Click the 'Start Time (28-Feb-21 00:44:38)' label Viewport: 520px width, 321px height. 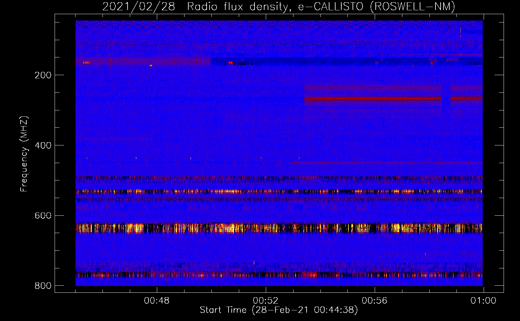[279, 310]
